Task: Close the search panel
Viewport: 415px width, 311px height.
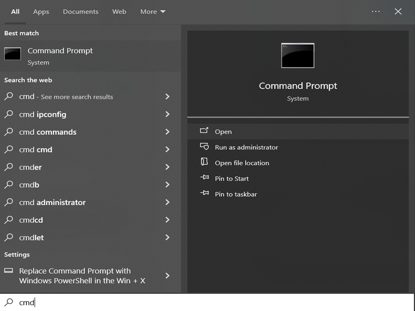Action: (398, 11)
